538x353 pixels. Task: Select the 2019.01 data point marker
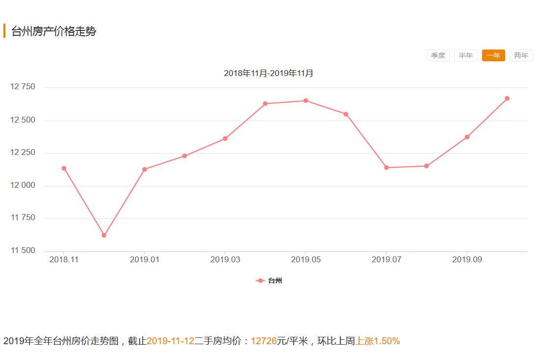(144, 170)
